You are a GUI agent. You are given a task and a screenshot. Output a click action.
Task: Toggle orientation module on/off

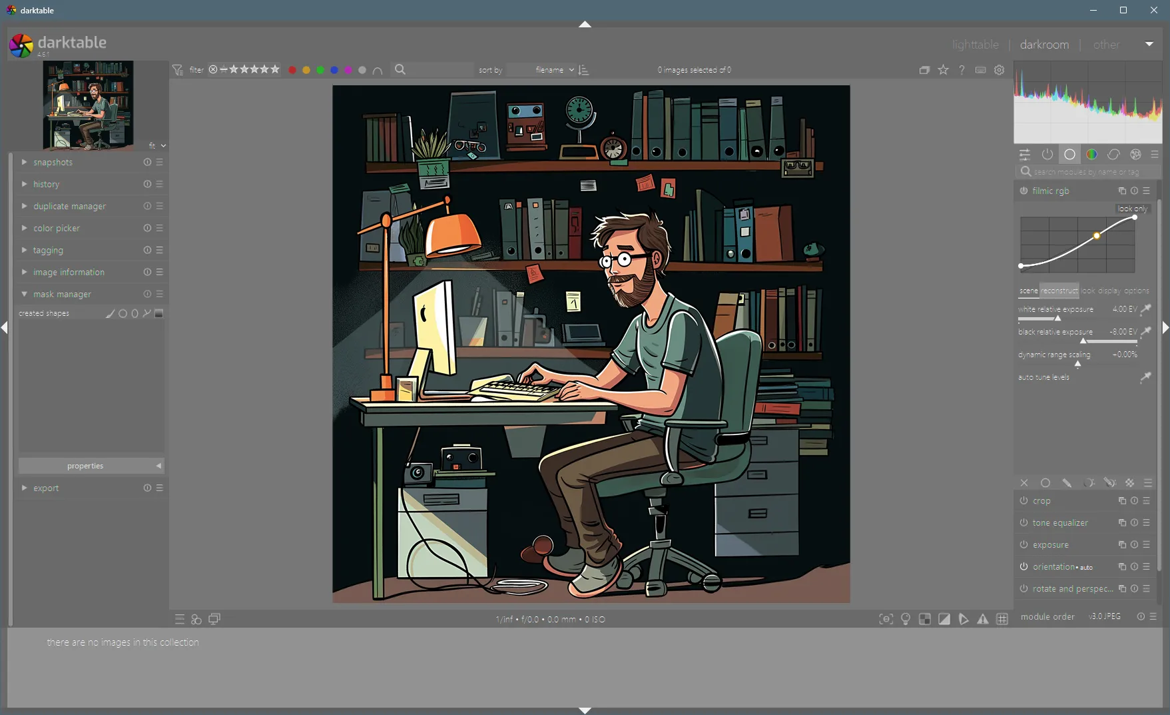pyautogui.click(x=1024, y=567)
